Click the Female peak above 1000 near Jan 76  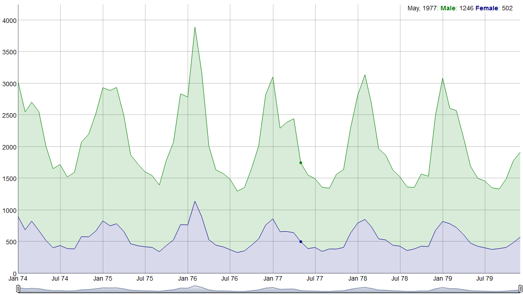click(195, 201)
